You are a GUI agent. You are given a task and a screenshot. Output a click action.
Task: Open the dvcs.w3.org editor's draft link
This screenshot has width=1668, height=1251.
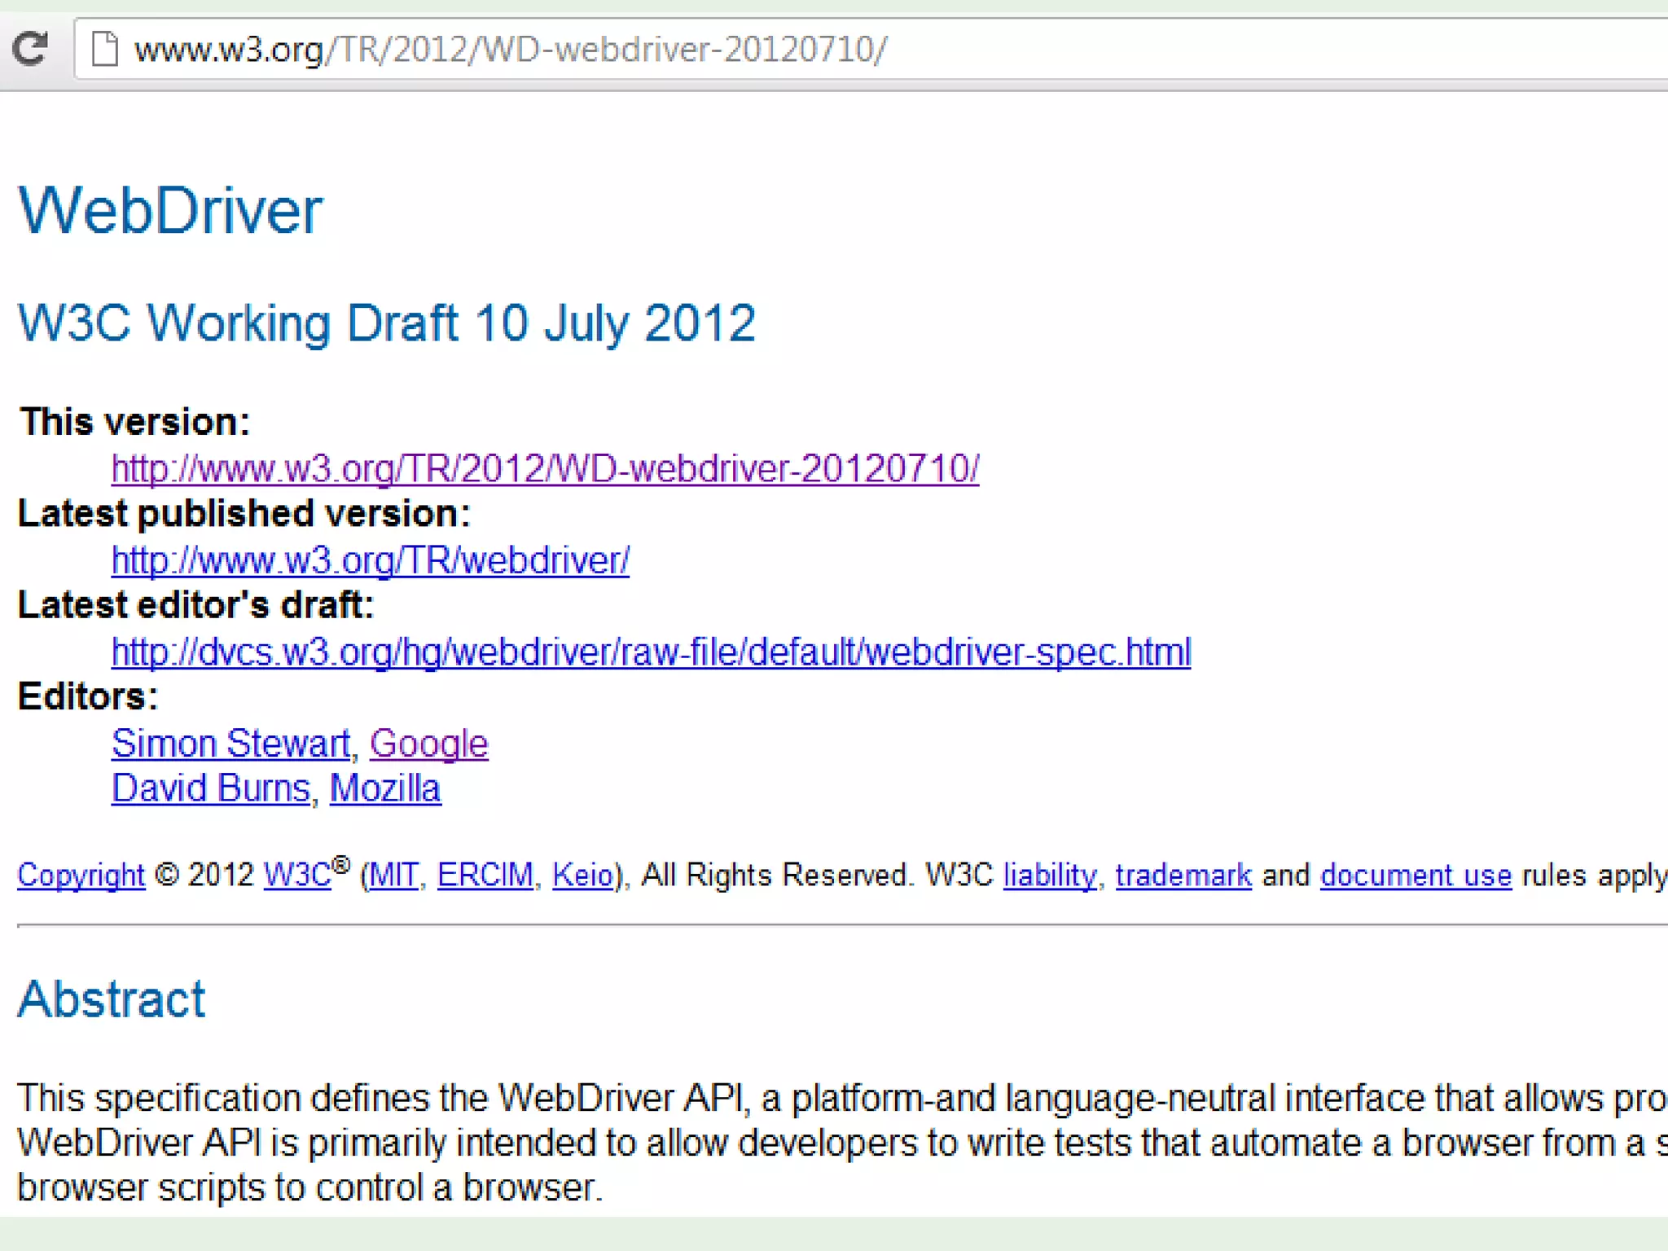tap(651, 652)
